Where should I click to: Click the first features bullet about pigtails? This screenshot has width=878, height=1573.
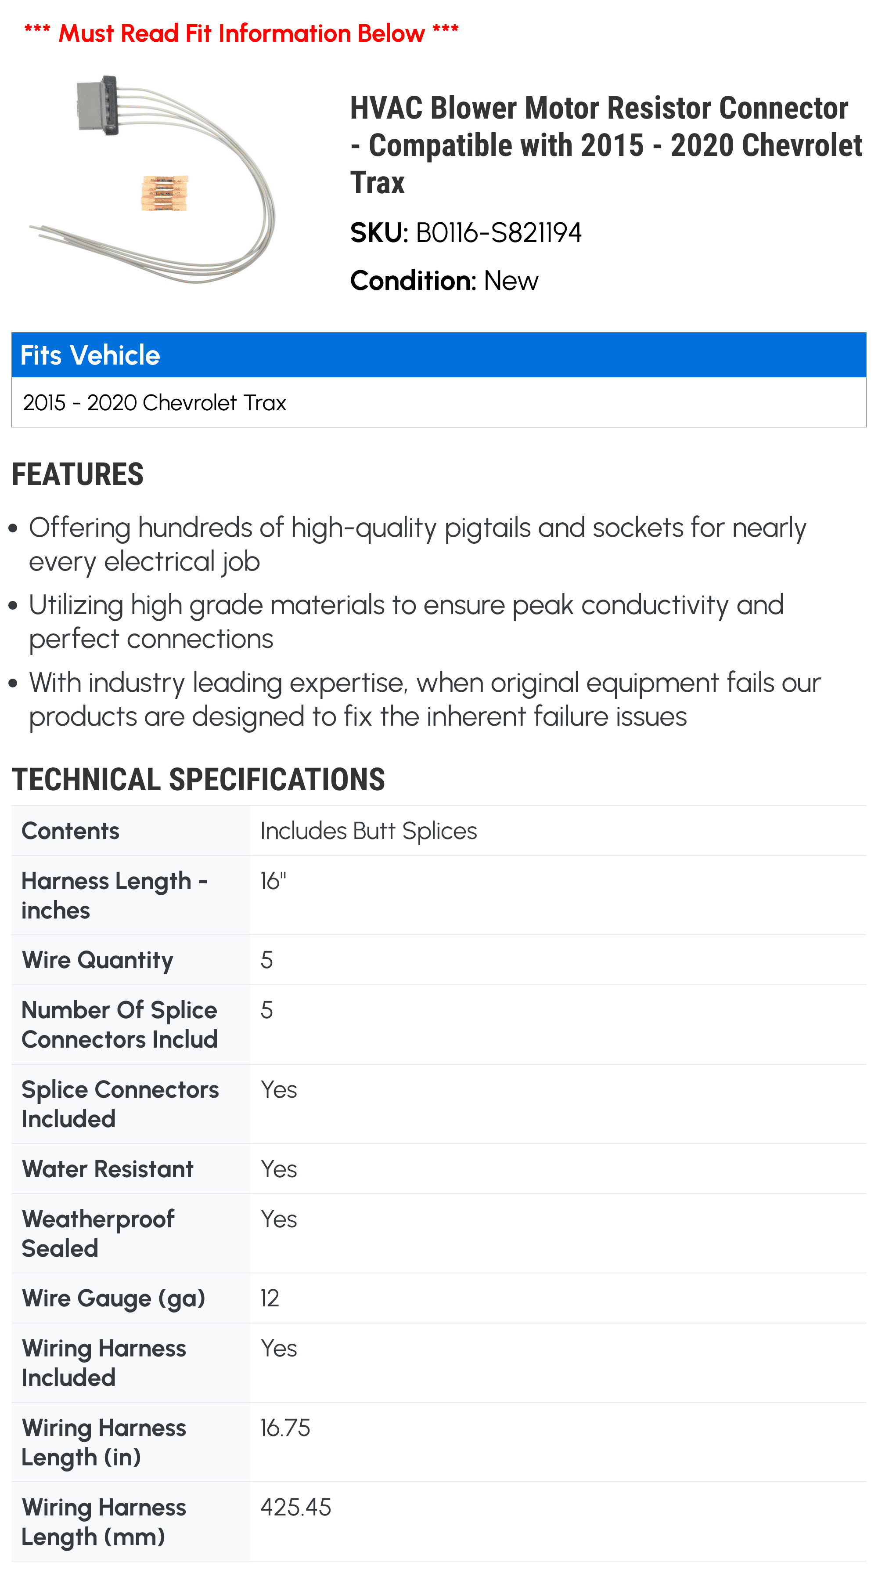417,544
